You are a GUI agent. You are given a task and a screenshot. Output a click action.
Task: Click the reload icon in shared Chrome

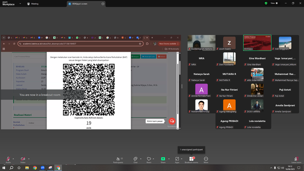(14, 44)
